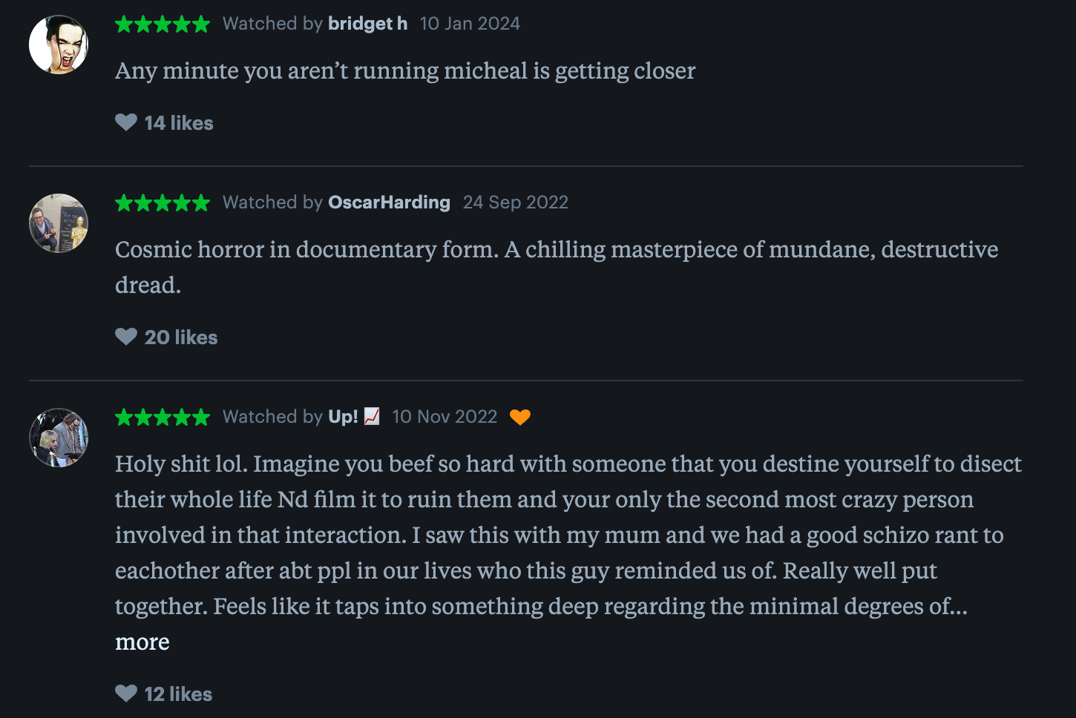Click the orange heart badge on Up!'s review
Image resolution: width=1076 pixels, height=718 pixels.
click(x=521, y=417)
